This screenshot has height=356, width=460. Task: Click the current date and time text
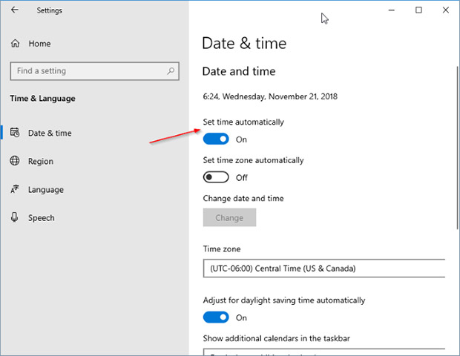(270, 96)
